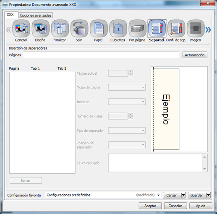Select the Por página icon
The image size is (217, 214).
tap(138, 29)
